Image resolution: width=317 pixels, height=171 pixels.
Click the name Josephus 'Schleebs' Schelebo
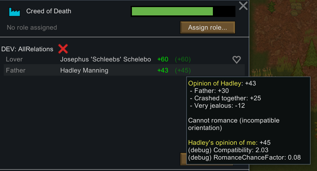point(106,59)
